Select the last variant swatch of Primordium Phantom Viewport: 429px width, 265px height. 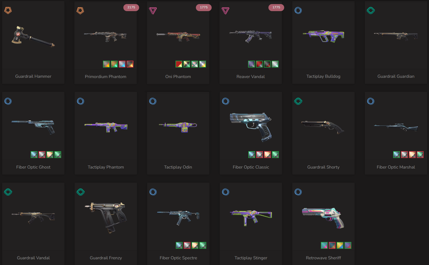coord(130,64)
